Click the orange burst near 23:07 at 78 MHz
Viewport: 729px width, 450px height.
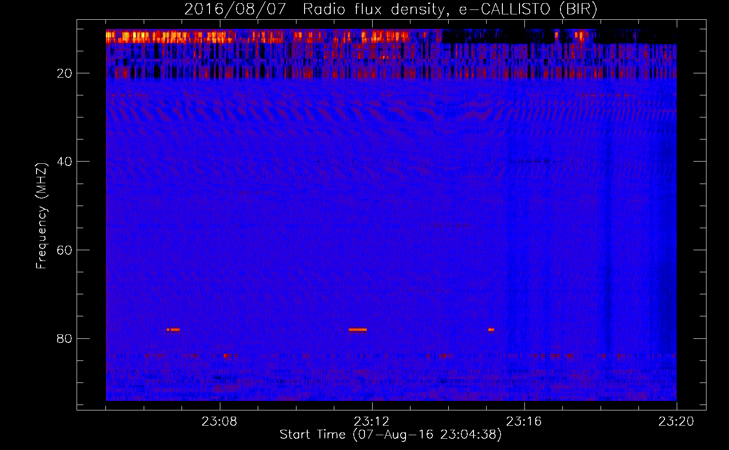click(x=173, y=329)
